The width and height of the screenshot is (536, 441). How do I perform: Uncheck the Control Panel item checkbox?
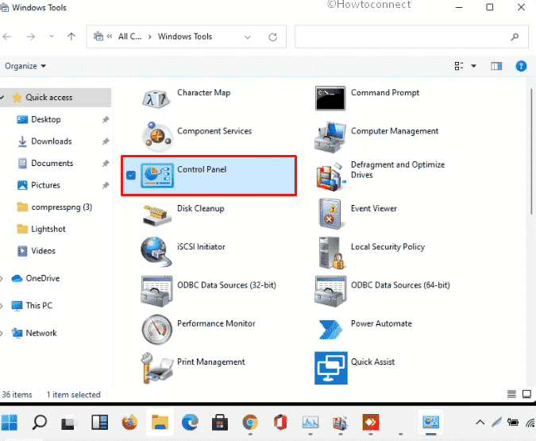pyautogui.click(x=131, y=175)
